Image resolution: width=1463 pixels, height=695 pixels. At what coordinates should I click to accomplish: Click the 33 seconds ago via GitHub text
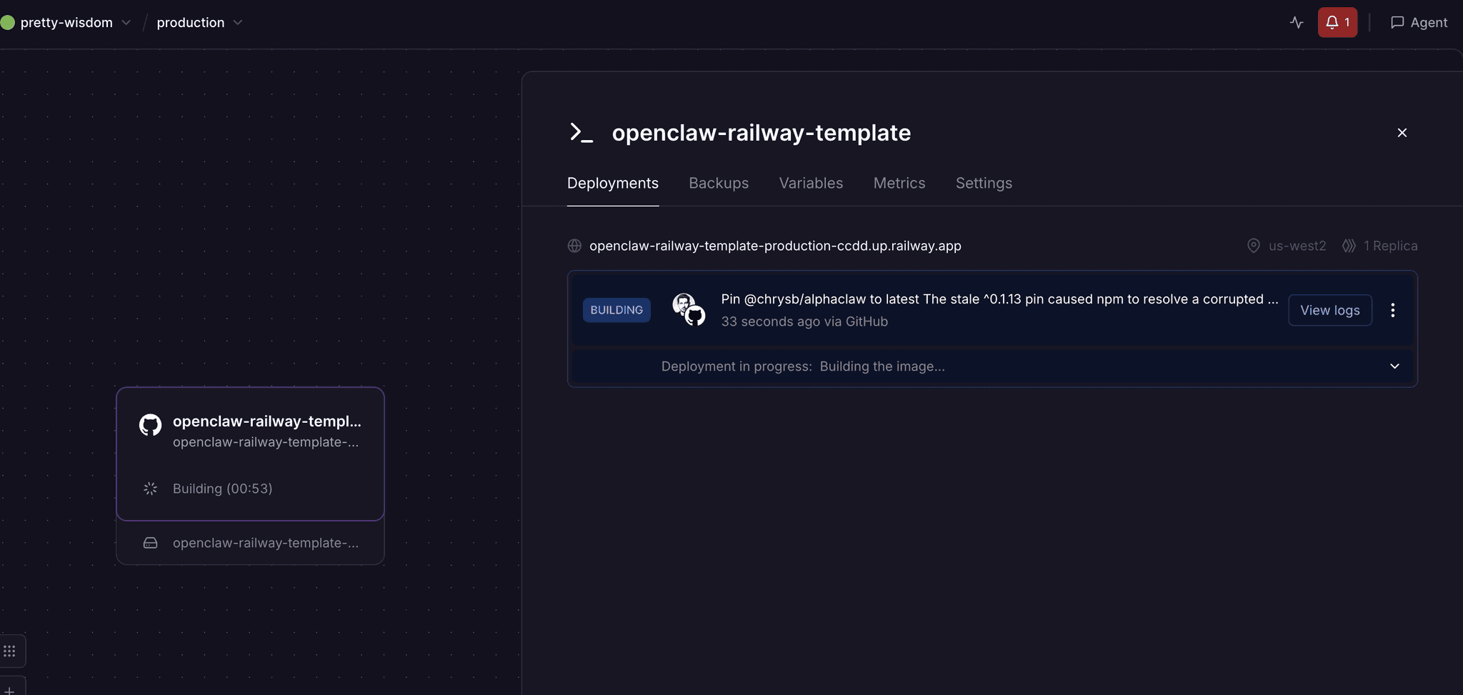804,321
